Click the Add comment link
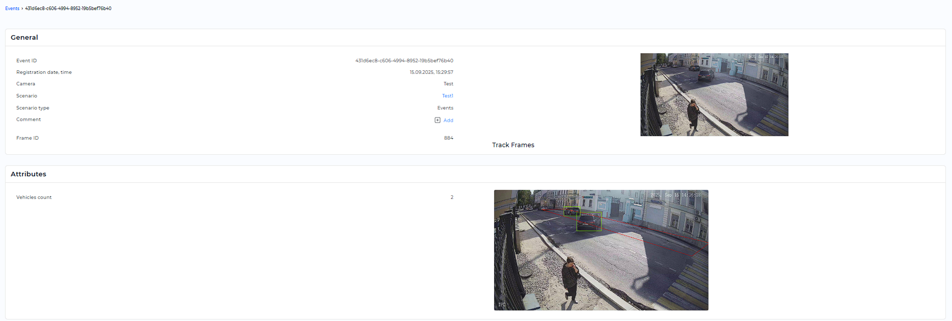 (448, 121)
